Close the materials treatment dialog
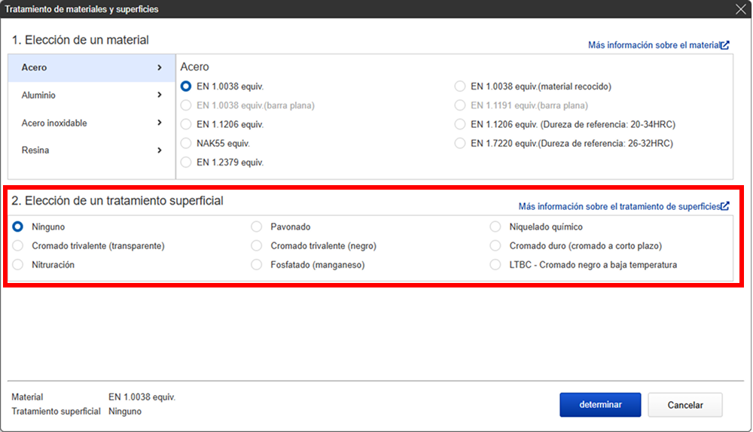This screenshot has width=753, height=432. click(x=740, y=9)
